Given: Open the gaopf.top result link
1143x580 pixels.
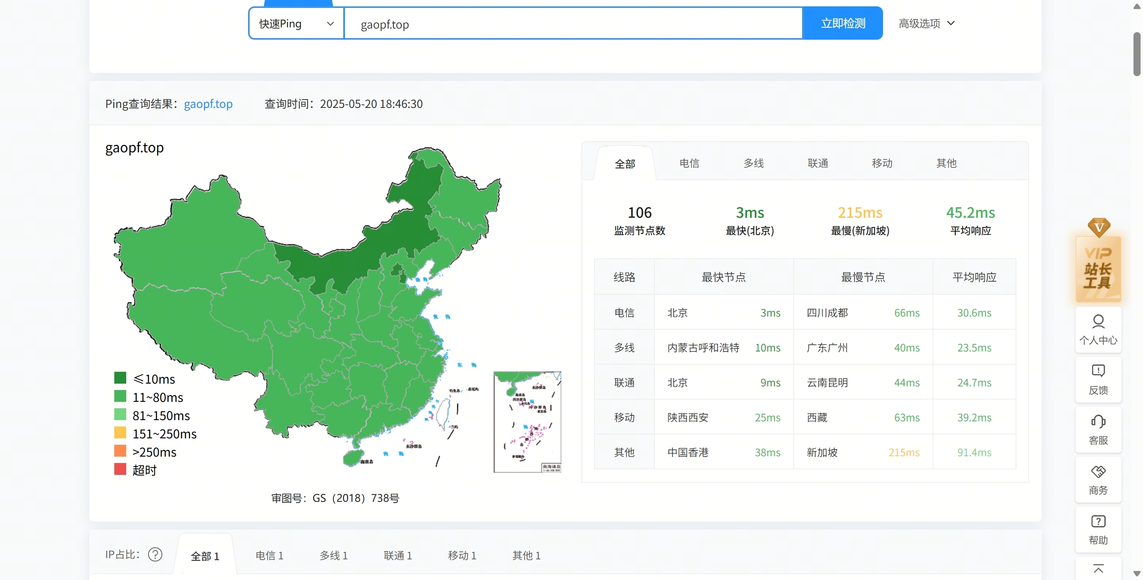Looking at the screenshot, I should (208, 104).
